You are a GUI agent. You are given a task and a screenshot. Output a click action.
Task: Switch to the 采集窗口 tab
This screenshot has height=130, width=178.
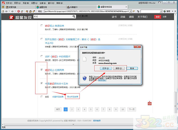82,7
